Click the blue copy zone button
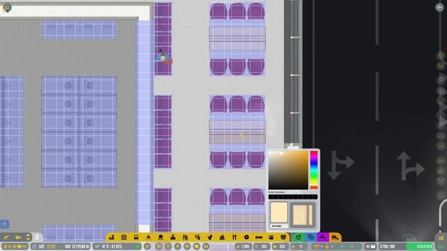 311,237
